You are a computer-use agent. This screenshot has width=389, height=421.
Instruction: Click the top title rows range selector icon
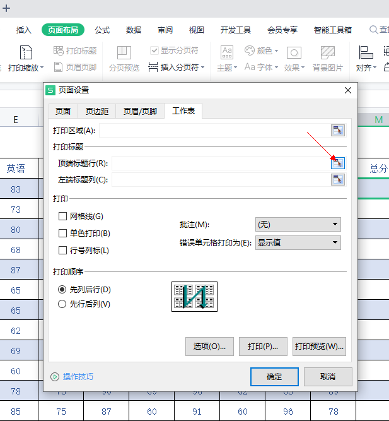pos(338,163)
